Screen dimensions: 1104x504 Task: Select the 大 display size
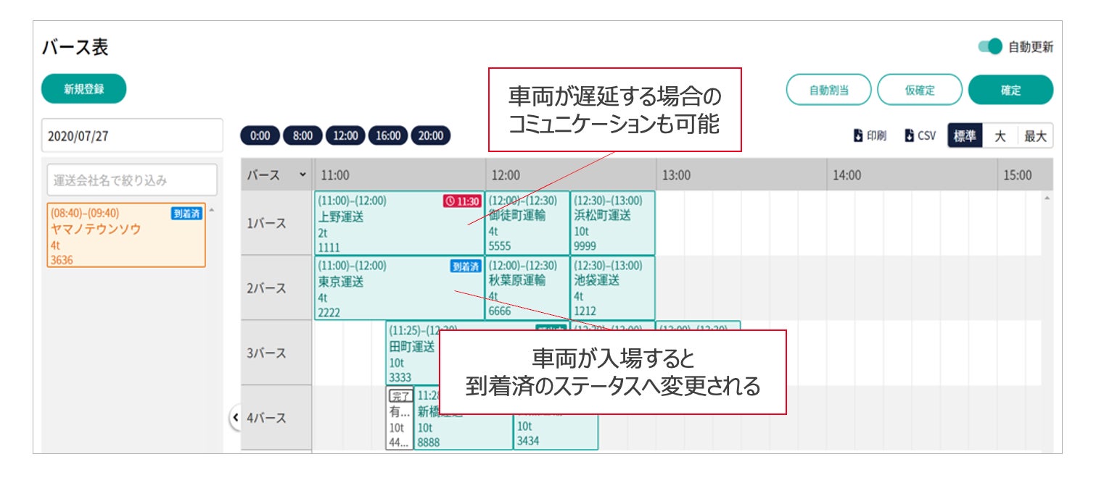[1000, 135]
